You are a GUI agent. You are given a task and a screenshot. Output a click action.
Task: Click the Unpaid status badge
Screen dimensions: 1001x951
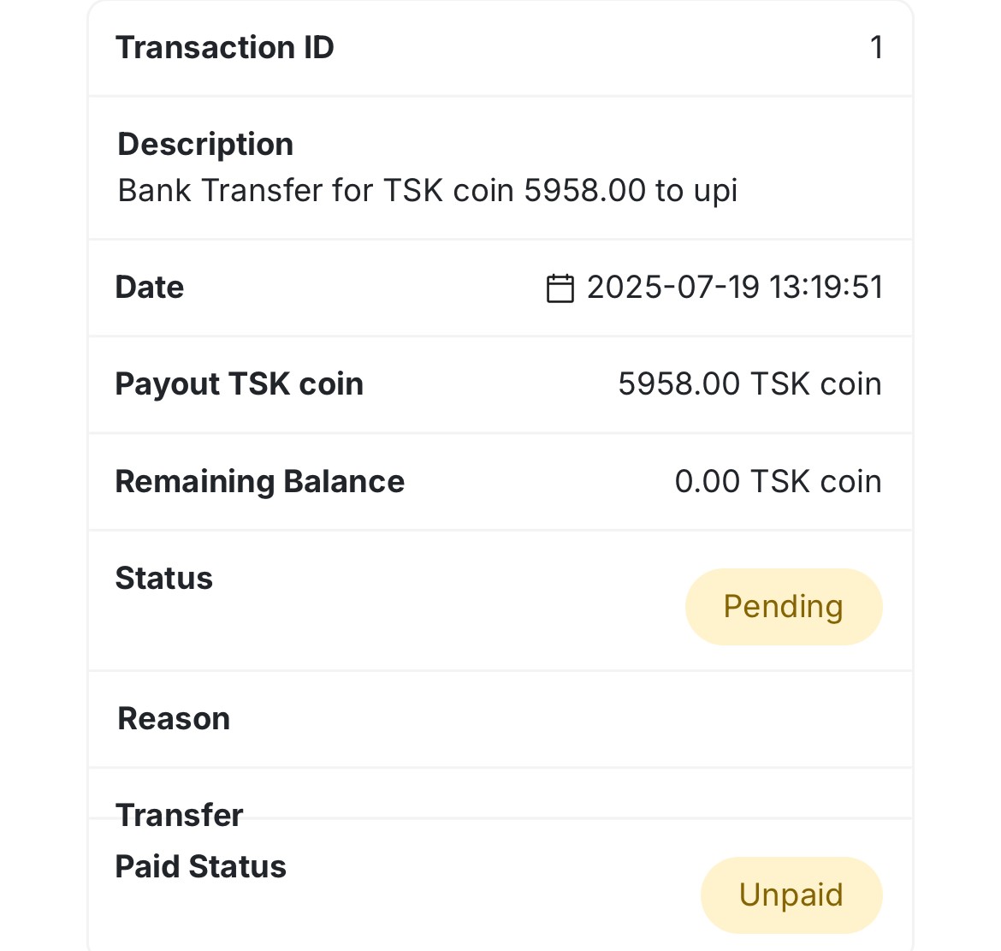[791, 895]
